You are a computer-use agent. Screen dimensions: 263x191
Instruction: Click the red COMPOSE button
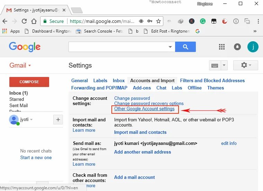point(29,82)
